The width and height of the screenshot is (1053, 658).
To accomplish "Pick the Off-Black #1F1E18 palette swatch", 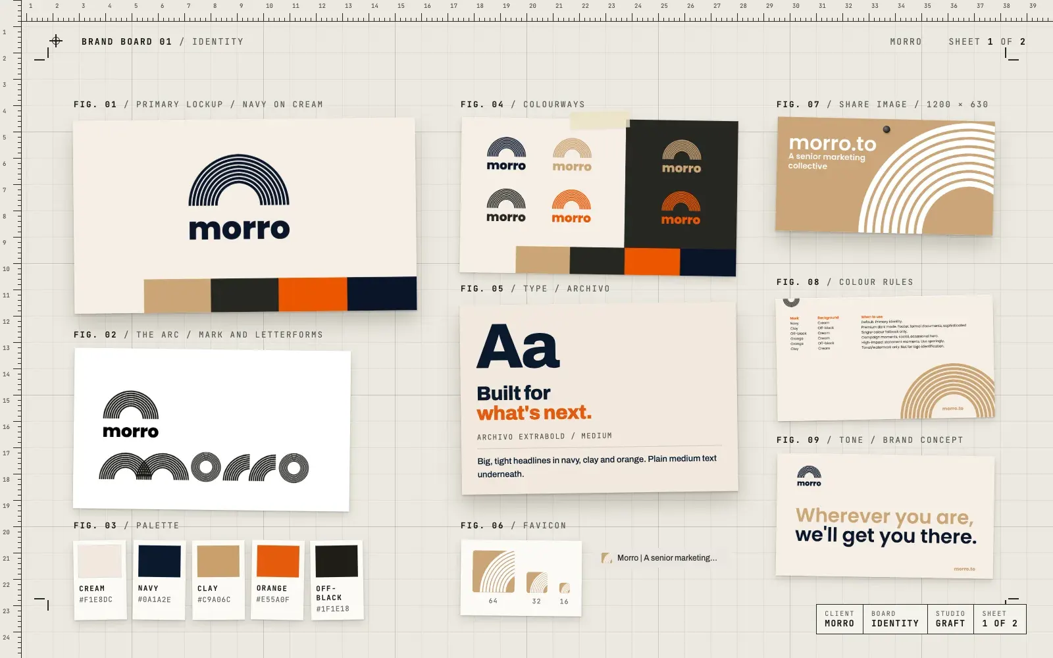I will click(337, 580).
